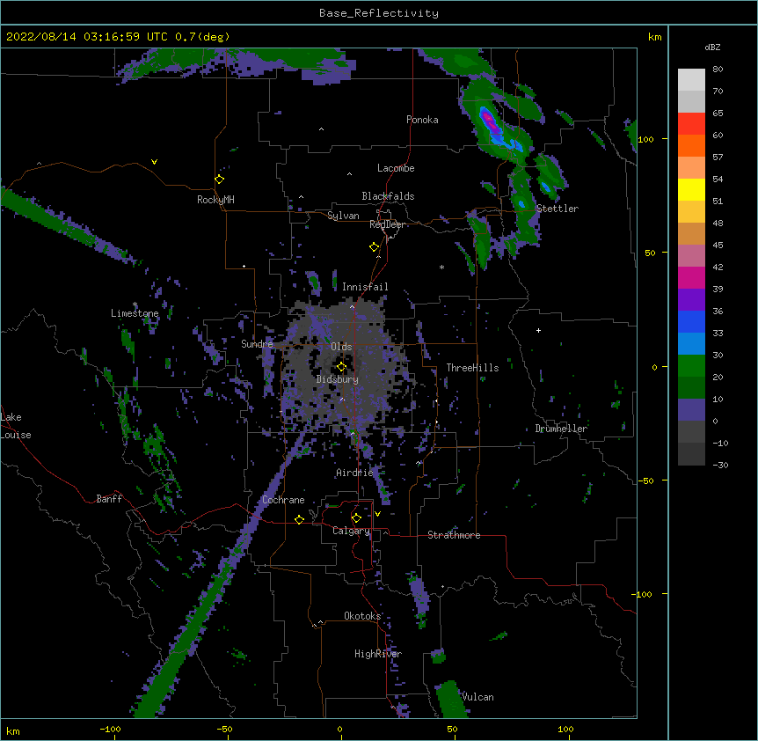Image resolution: width=758 pixels, height=741 pixels.
Task: Click the bottom axis tick label 50
Action: click(452, 729)
